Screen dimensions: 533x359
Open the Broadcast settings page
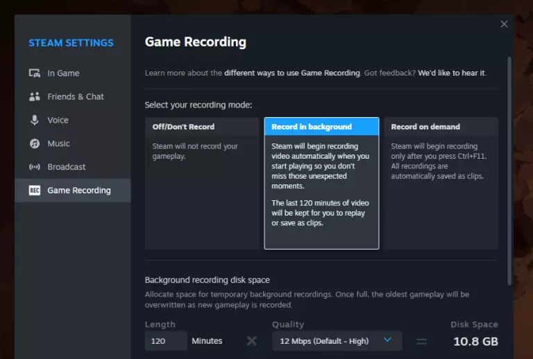pos(73,167)
